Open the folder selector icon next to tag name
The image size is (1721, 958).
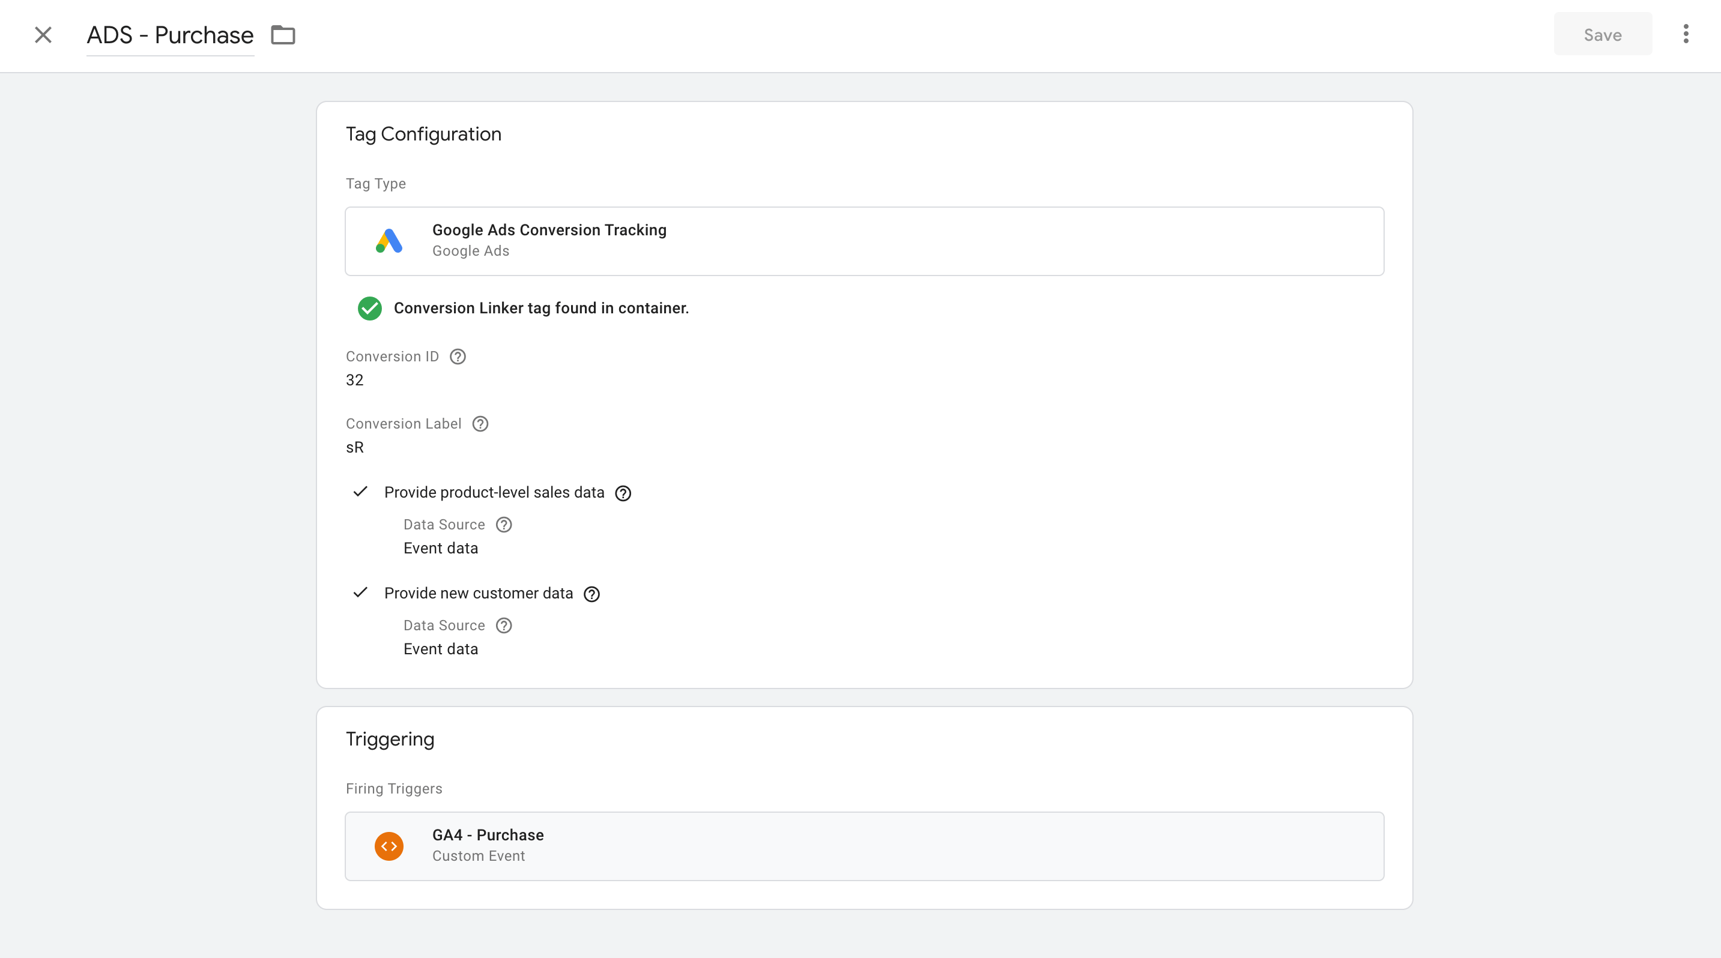click(283, 35)
